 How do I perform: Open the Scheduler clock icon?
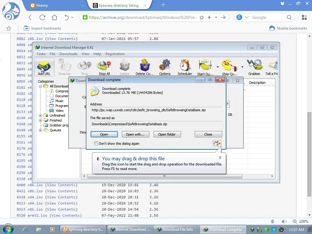(185, 67)
